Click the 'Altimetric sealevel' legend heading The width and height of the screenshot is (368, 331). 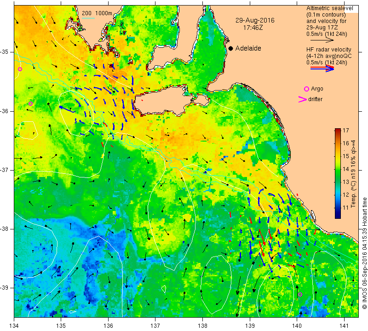pyautogui.click(x=330, y=8)
